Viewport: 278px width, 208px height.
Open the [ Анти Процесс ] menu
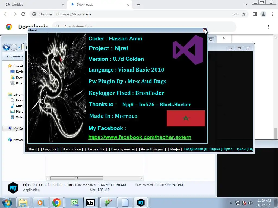click(x=153, y=149)
